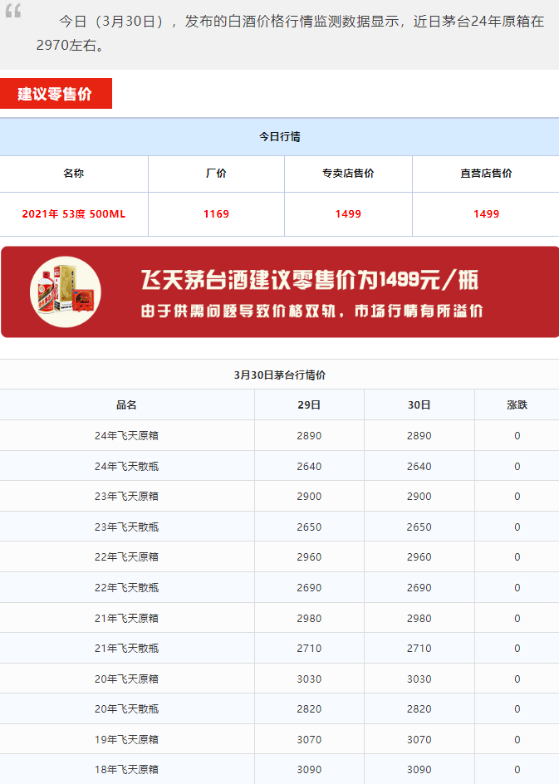559x784 pixels.
Task: Click the Moutai bottle product image
Action: pos(66,292)
